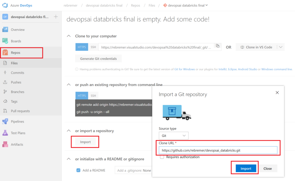Image resolution: width=295 pixels, height=181 pixels.
Task: Click the DF project avatar icon
Action: [5, 17]
